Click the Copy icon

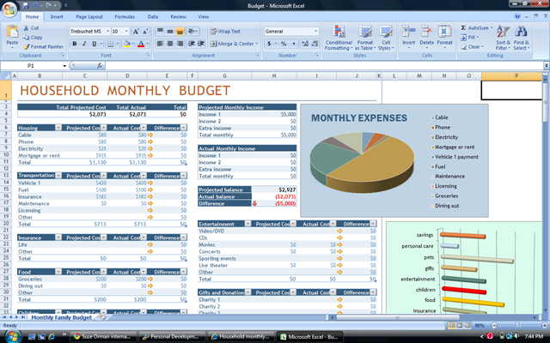(26, 37)
